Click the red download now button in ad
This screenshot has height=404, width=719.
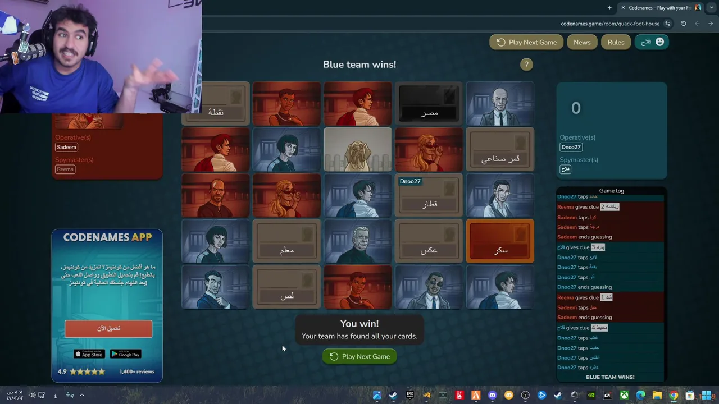point(108,329)
